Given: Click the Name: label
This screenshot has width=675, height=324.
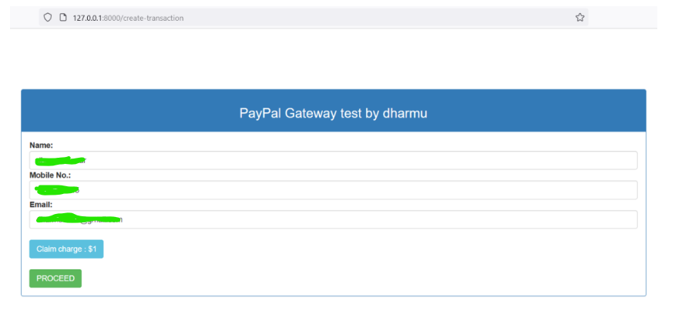Looking at the screenshot, I should click(x=41, y=145).
